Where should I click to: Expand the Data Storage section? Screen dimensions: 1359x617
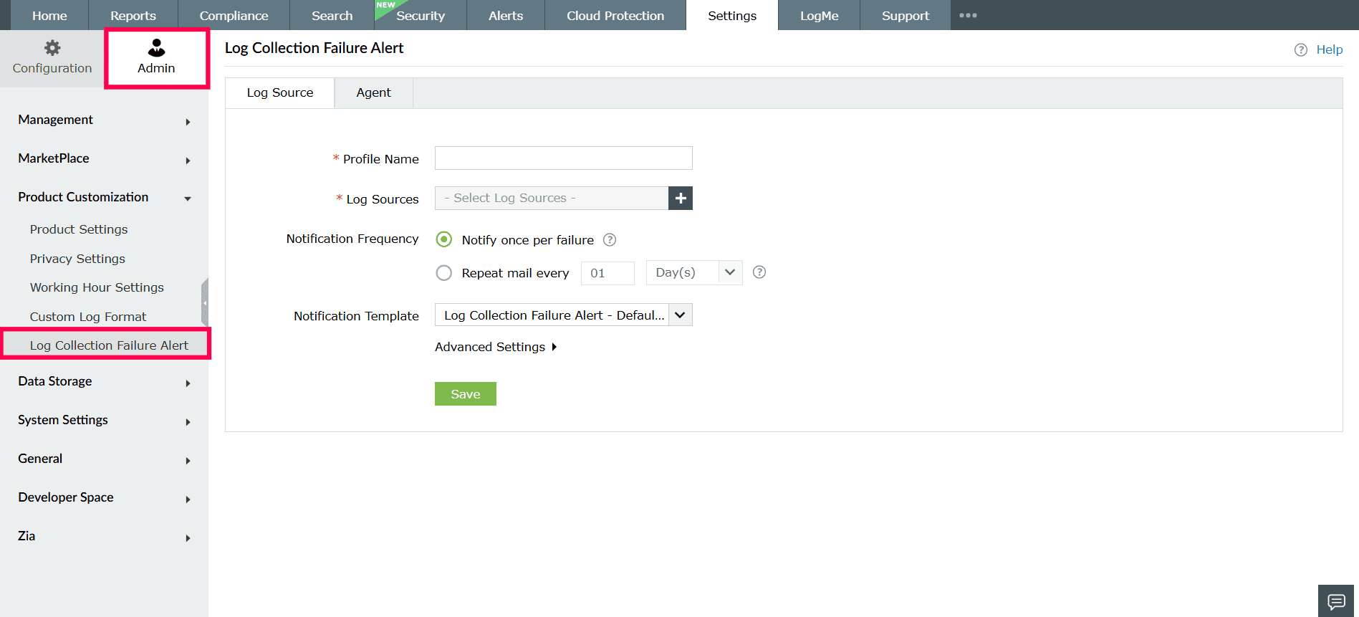pos(105,381)
